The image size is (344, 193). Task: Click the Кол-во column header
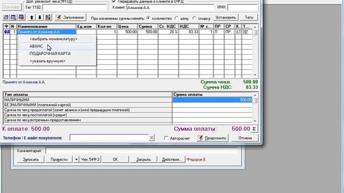click(x=107, y=26)
